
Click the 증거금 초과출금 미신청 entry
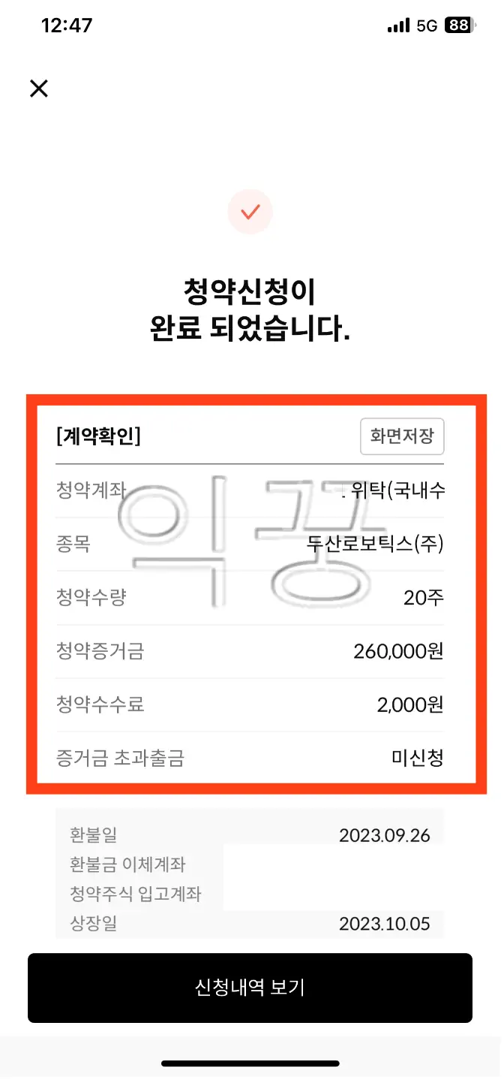250,759
